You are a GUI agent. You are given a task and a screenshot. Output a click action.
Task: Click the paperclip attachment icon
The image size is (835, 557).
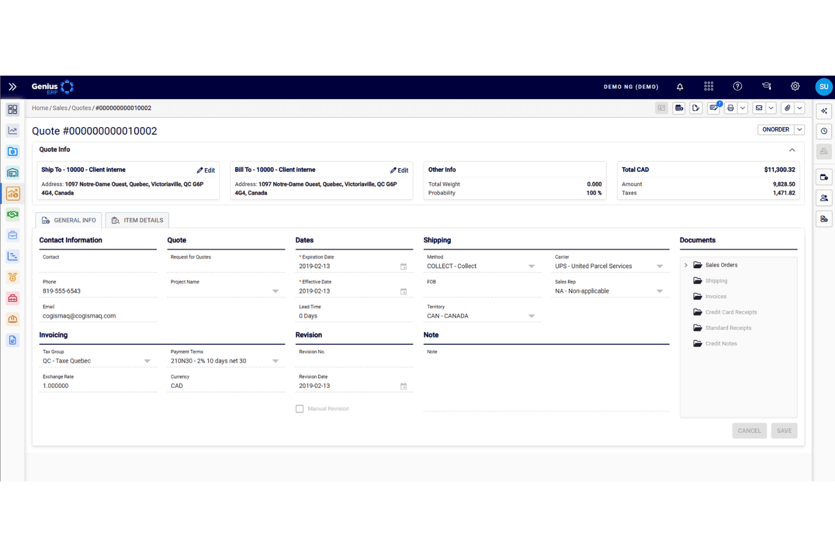[788, 108]
